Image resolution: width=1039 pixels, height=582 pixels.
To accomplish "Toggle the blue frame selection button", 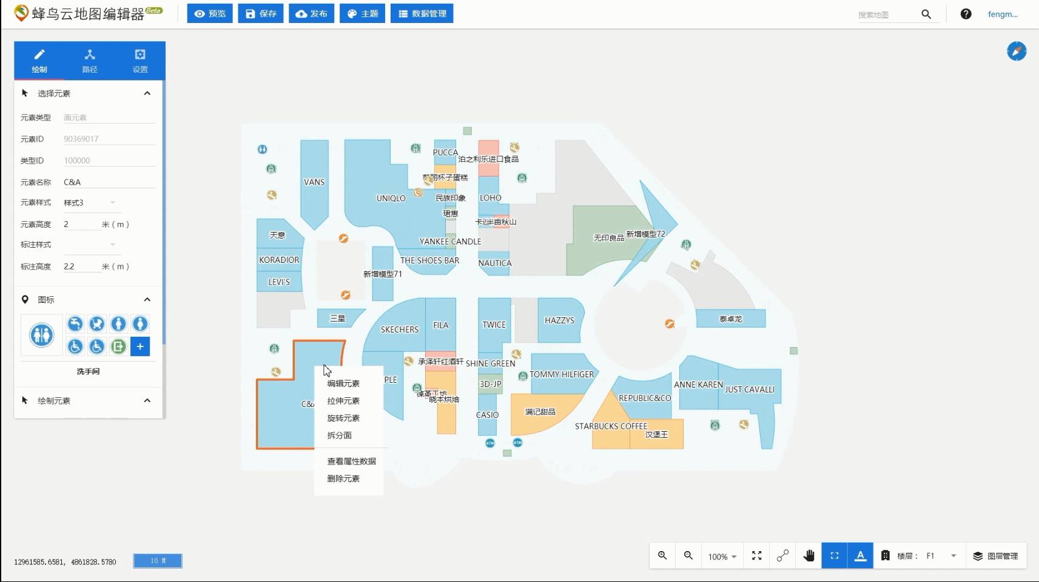I will tap(835, 556).
